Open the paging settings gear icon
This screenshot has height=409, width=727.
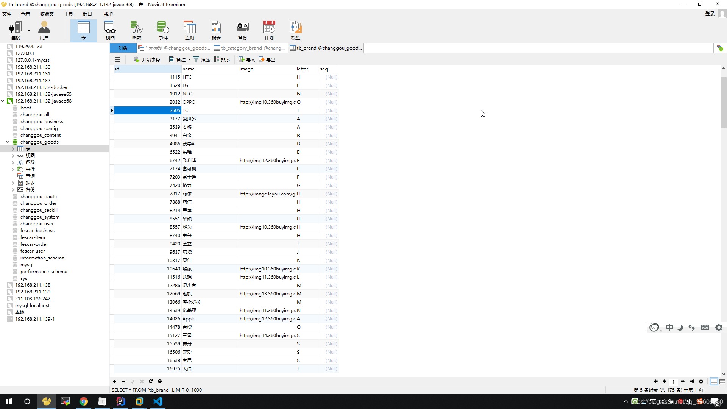tap(701, 381)
